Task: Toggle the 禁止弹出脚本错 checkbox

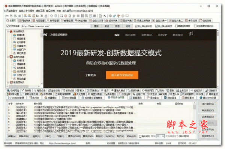Action: click(136, 26)
